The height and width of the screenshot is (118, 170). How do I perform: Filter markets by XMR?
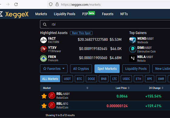[x=161, y=79]
